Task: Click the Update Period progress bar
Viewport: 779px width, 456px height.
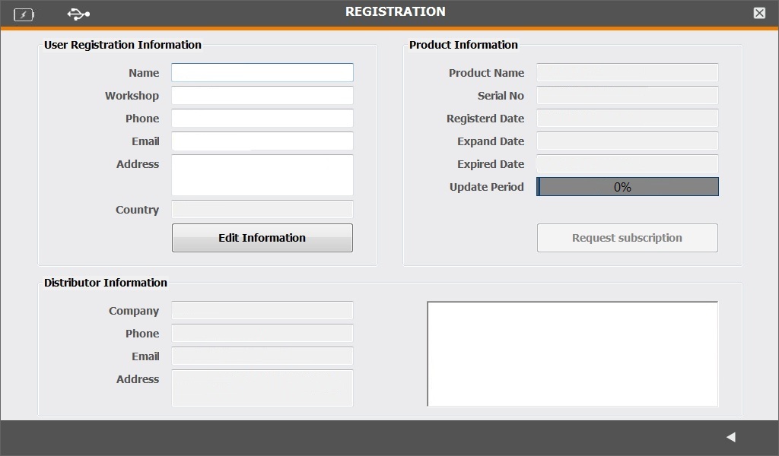Action: [x=627, y=187]
